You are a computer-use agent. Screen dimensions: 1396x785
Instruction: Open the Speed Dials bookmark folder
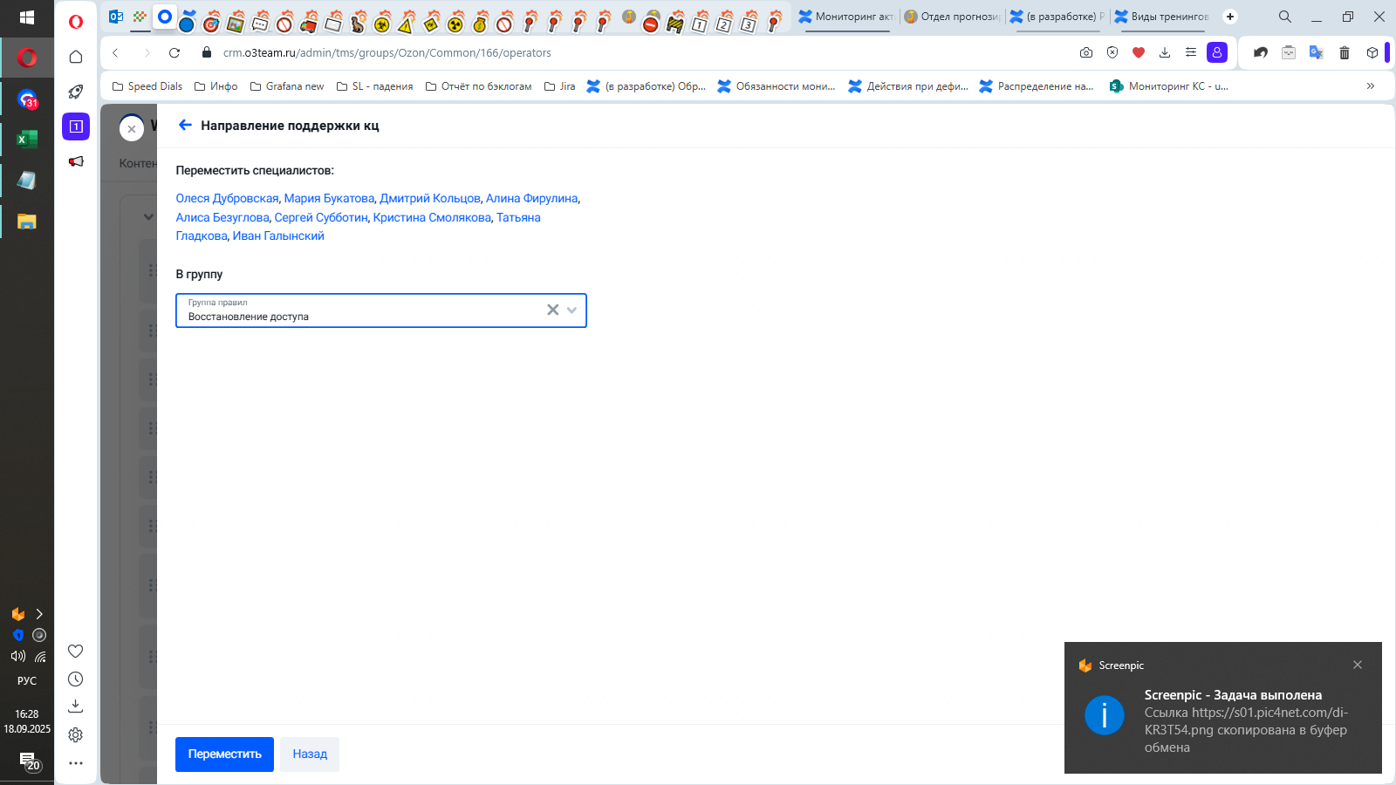(x=147, y=86)
